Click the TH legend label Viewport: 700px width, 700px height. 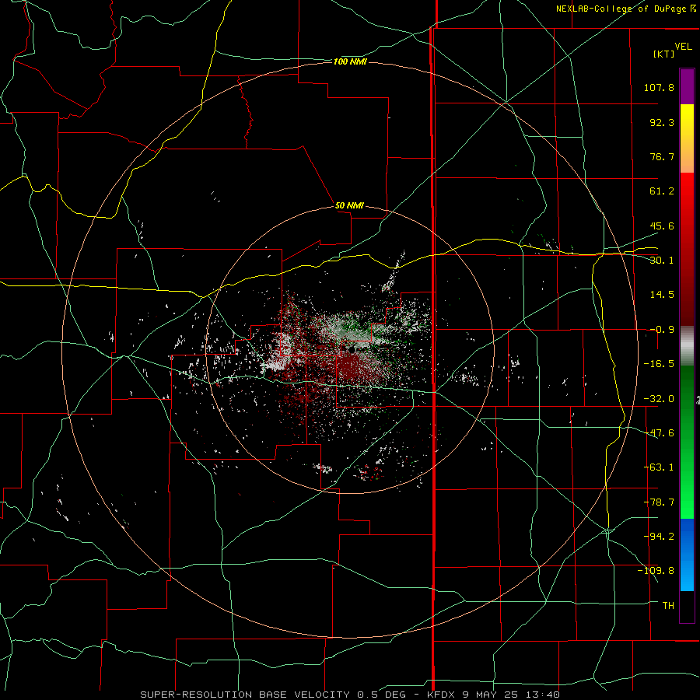(668, 605)
